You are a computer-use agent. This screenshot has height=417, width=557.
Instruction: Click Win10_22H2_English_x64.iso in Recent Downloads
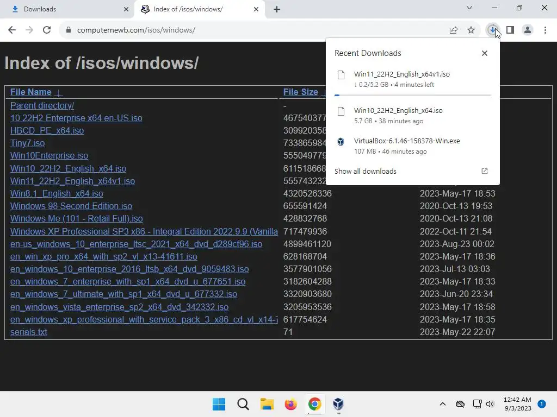coord(398,111)
